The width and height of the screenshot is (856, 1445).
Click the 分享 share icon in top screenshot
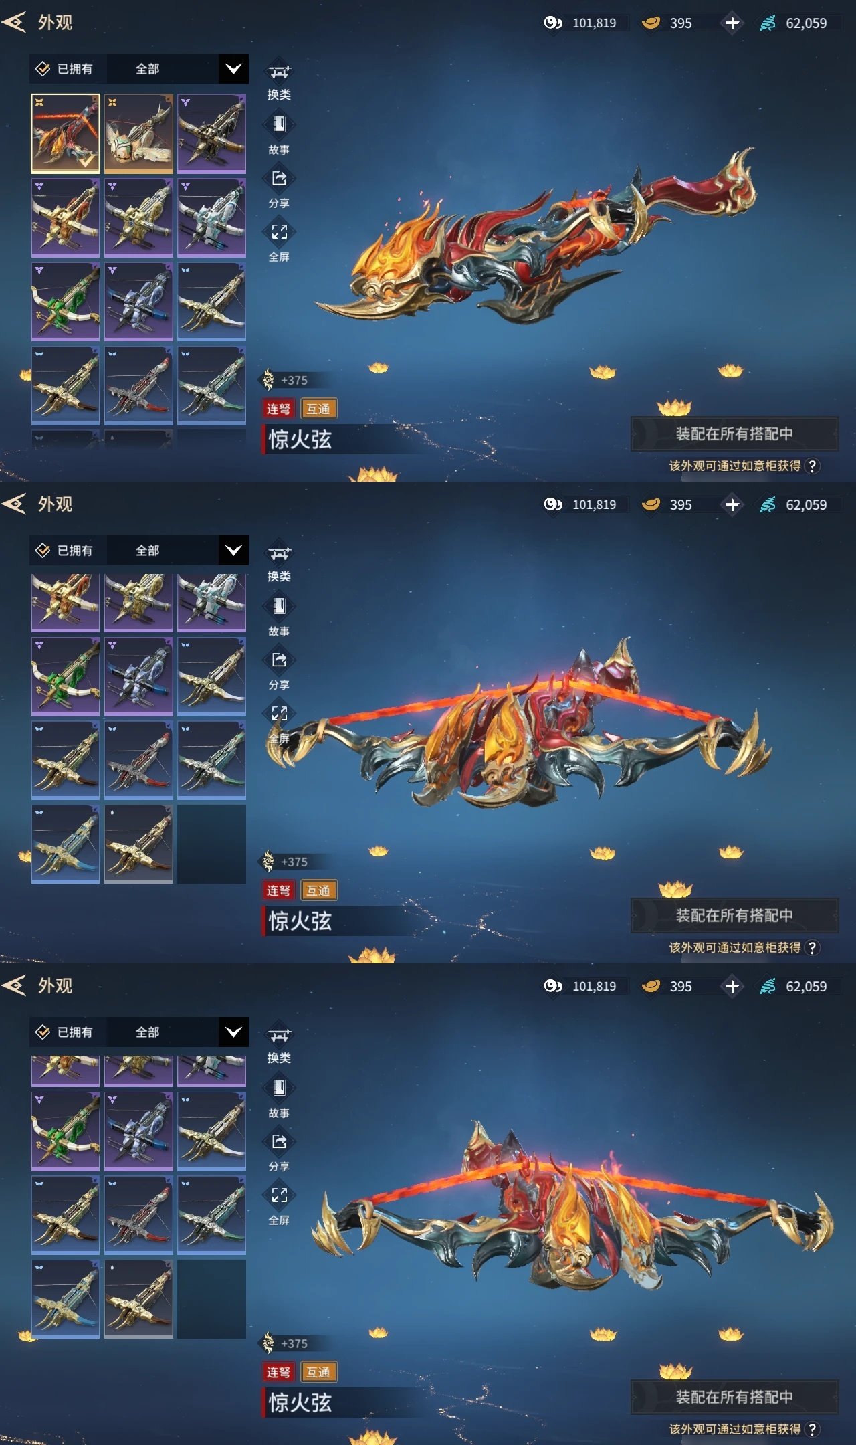[279, 178]
